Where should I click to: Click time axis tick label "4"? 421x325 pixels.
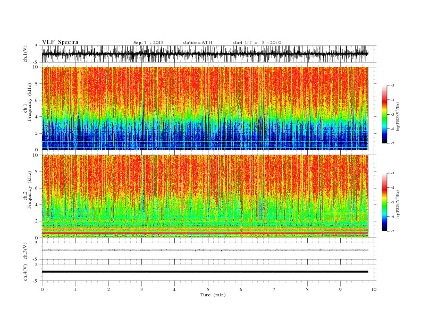click(175, 289)
